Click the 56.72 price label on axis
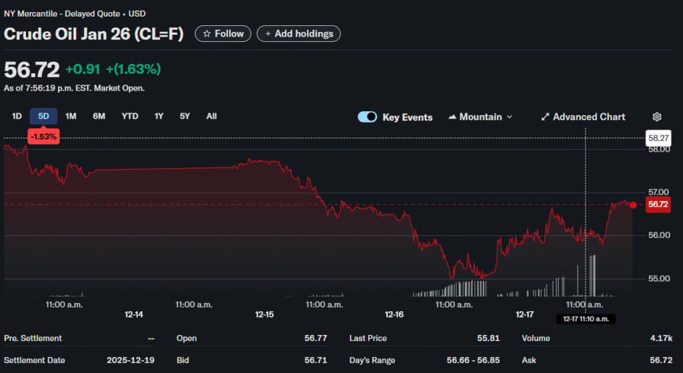Viewport: 683px width, 373px height. click(658, 204)
